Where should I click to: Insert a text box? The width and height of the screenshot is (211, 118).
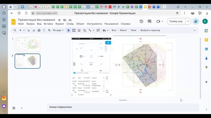tap(74, 30)
